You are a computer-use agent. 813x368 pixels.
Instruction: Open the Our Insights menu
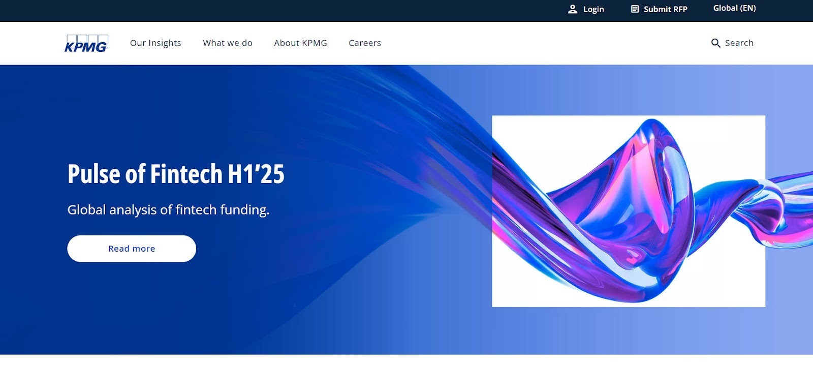pos(155,43)
